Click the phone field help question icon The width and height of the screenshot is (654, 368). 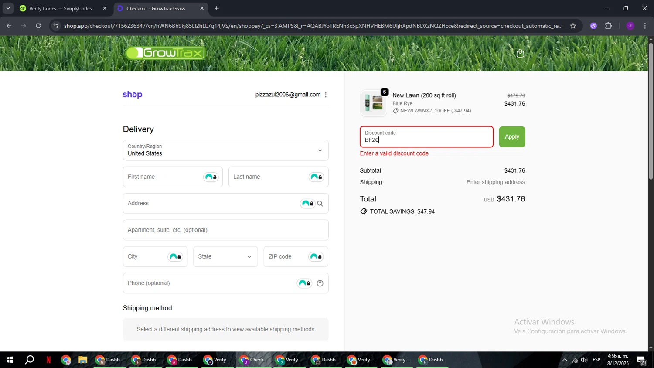click(320, 283)
